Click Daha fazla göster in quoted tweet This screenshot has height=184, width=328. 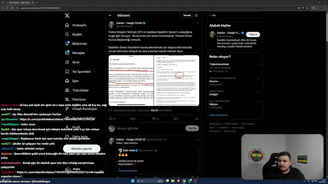(x=128, y=170)
